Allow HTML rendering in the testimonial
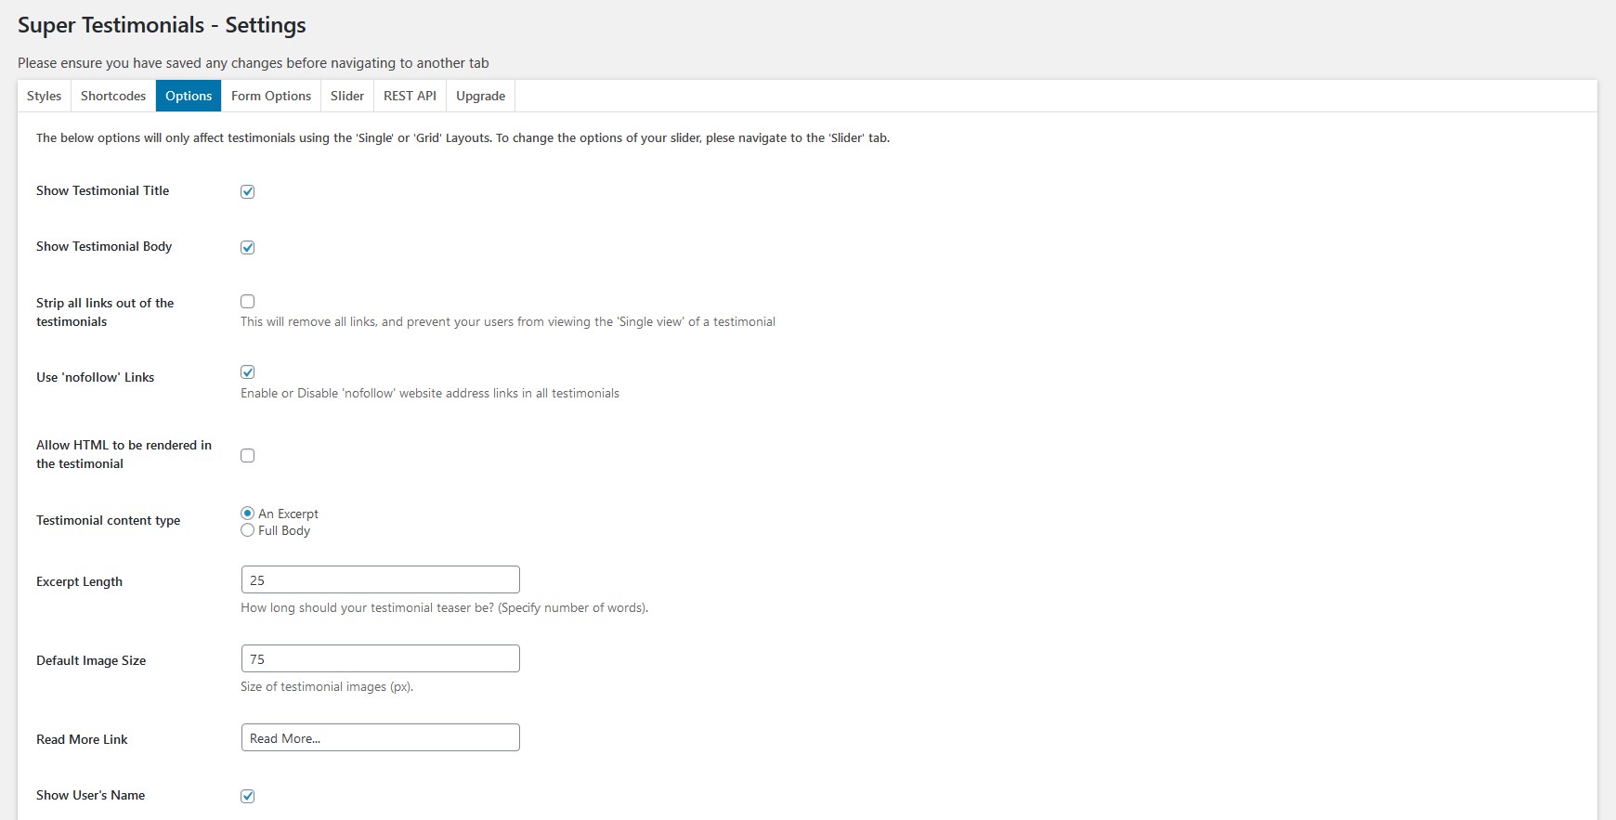 click(x=248, y=456)
